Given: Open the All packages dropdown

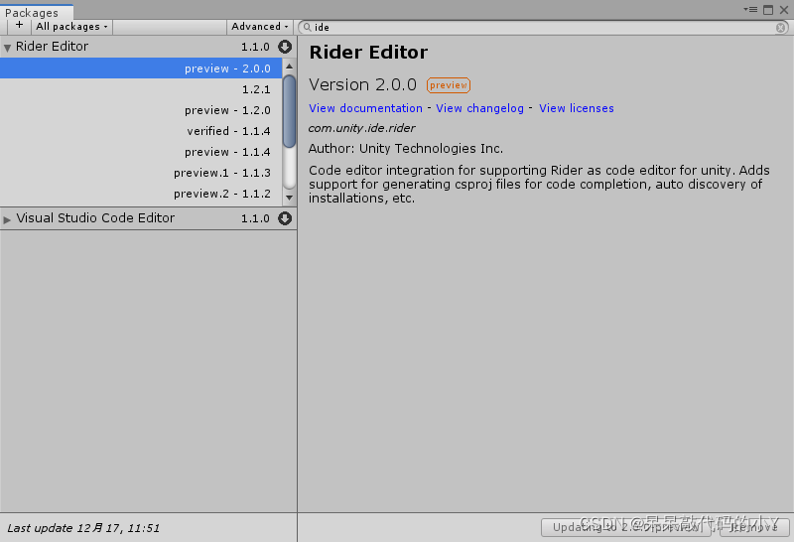Looking at the screenshot, I should pyautogui.click(x=71, y=27).
